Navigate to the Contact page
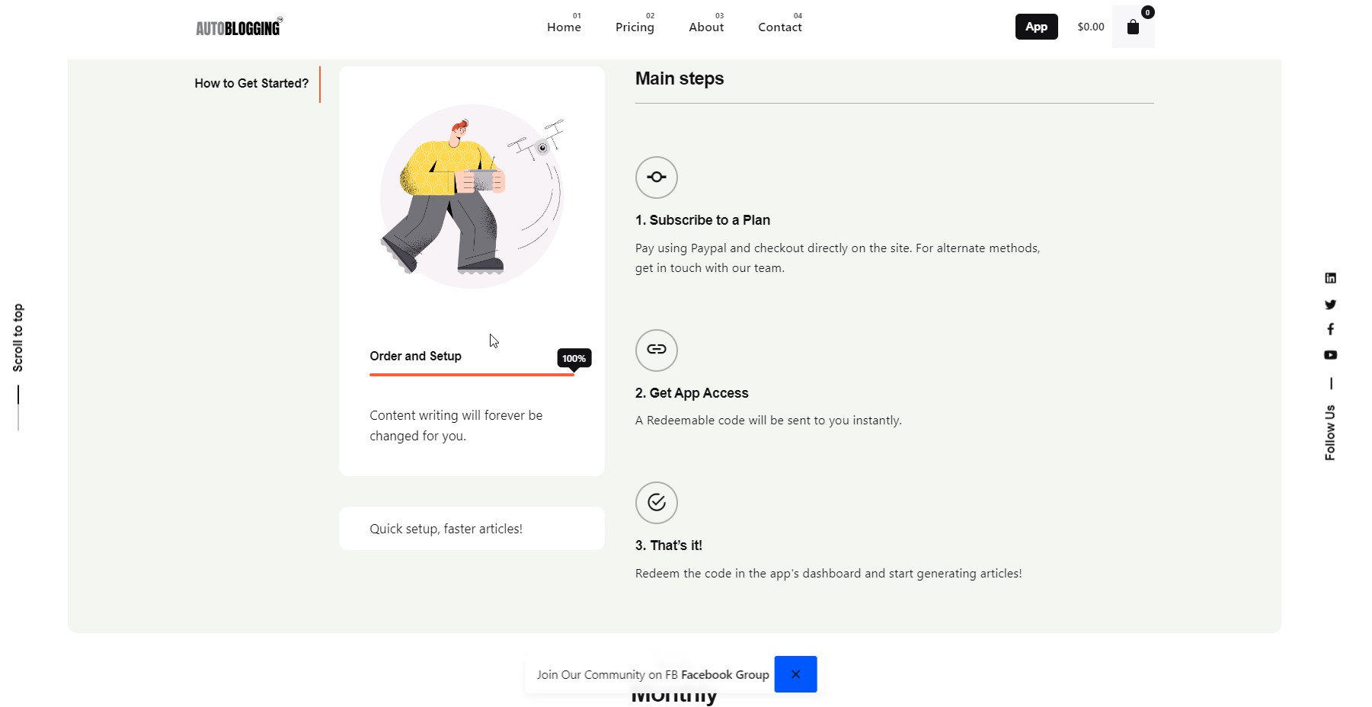The image size is (1372, 707). click(x=779, y=27)
